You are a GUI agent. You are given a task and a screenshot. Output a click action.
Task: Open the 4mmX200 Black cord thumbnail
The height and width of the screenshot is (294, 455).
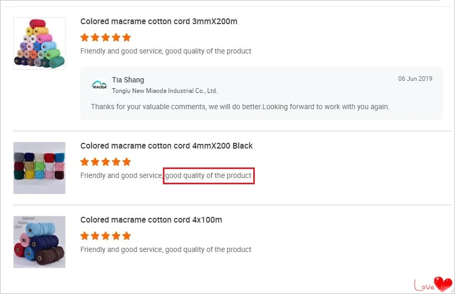[39, 168]
